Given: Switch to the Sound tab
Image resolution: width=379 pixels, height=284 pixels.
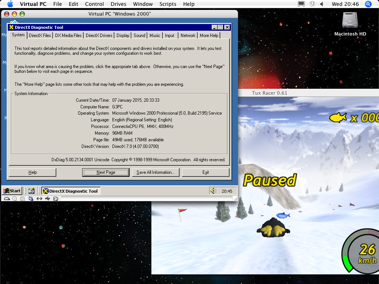Looking at the screenshot, I should click(x=140, y=35).
